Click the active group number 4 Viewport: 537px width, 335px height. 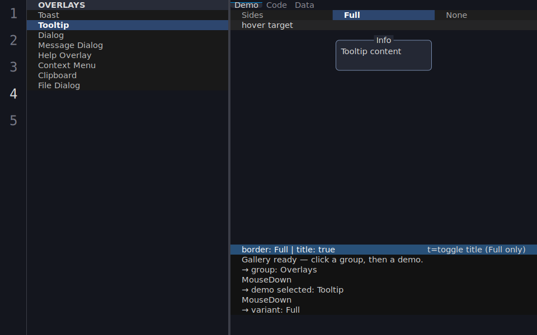coord(13,94)
